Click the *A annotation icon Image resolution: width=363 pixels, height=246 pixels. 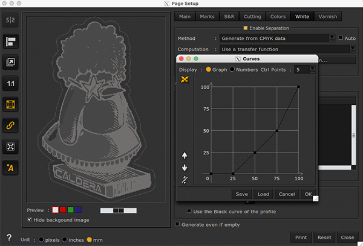click(10, 168)
